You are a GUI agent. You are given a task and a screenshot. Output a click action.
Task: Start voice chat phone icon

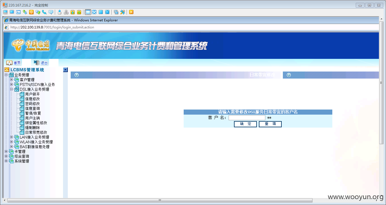[x=44, y=12]
